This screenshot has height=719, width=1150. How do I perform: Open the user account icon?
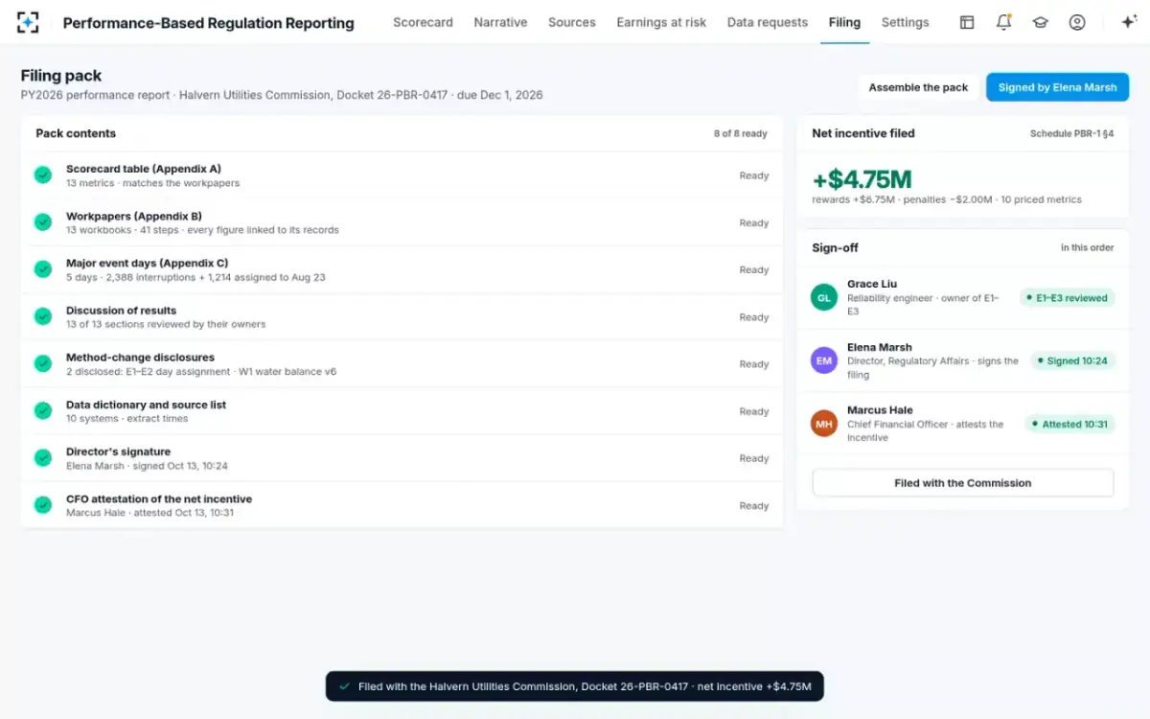pyautogui.click(x=1077, y=22)
